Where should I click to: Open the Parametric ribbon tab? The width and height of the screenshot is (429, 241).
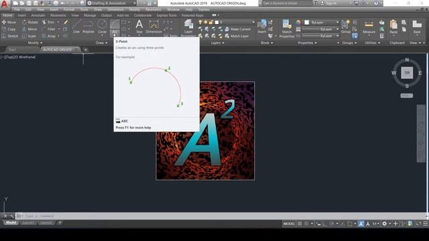[58, 15]
